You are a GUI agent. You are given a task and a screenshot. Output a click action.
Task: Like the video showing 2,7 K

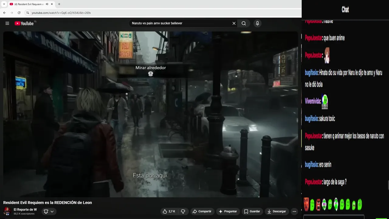[x=169, y=211]
